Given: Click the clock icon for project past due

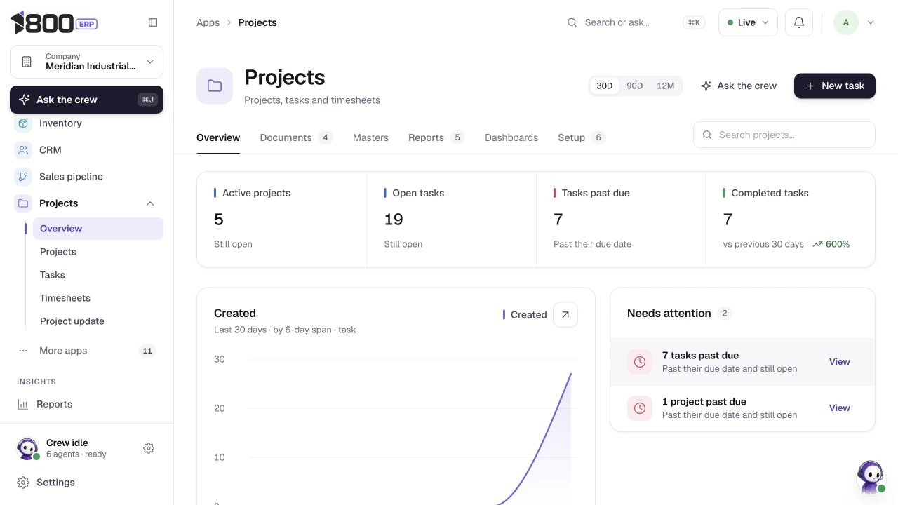Looking at the screenshot, I should point(640,408).
